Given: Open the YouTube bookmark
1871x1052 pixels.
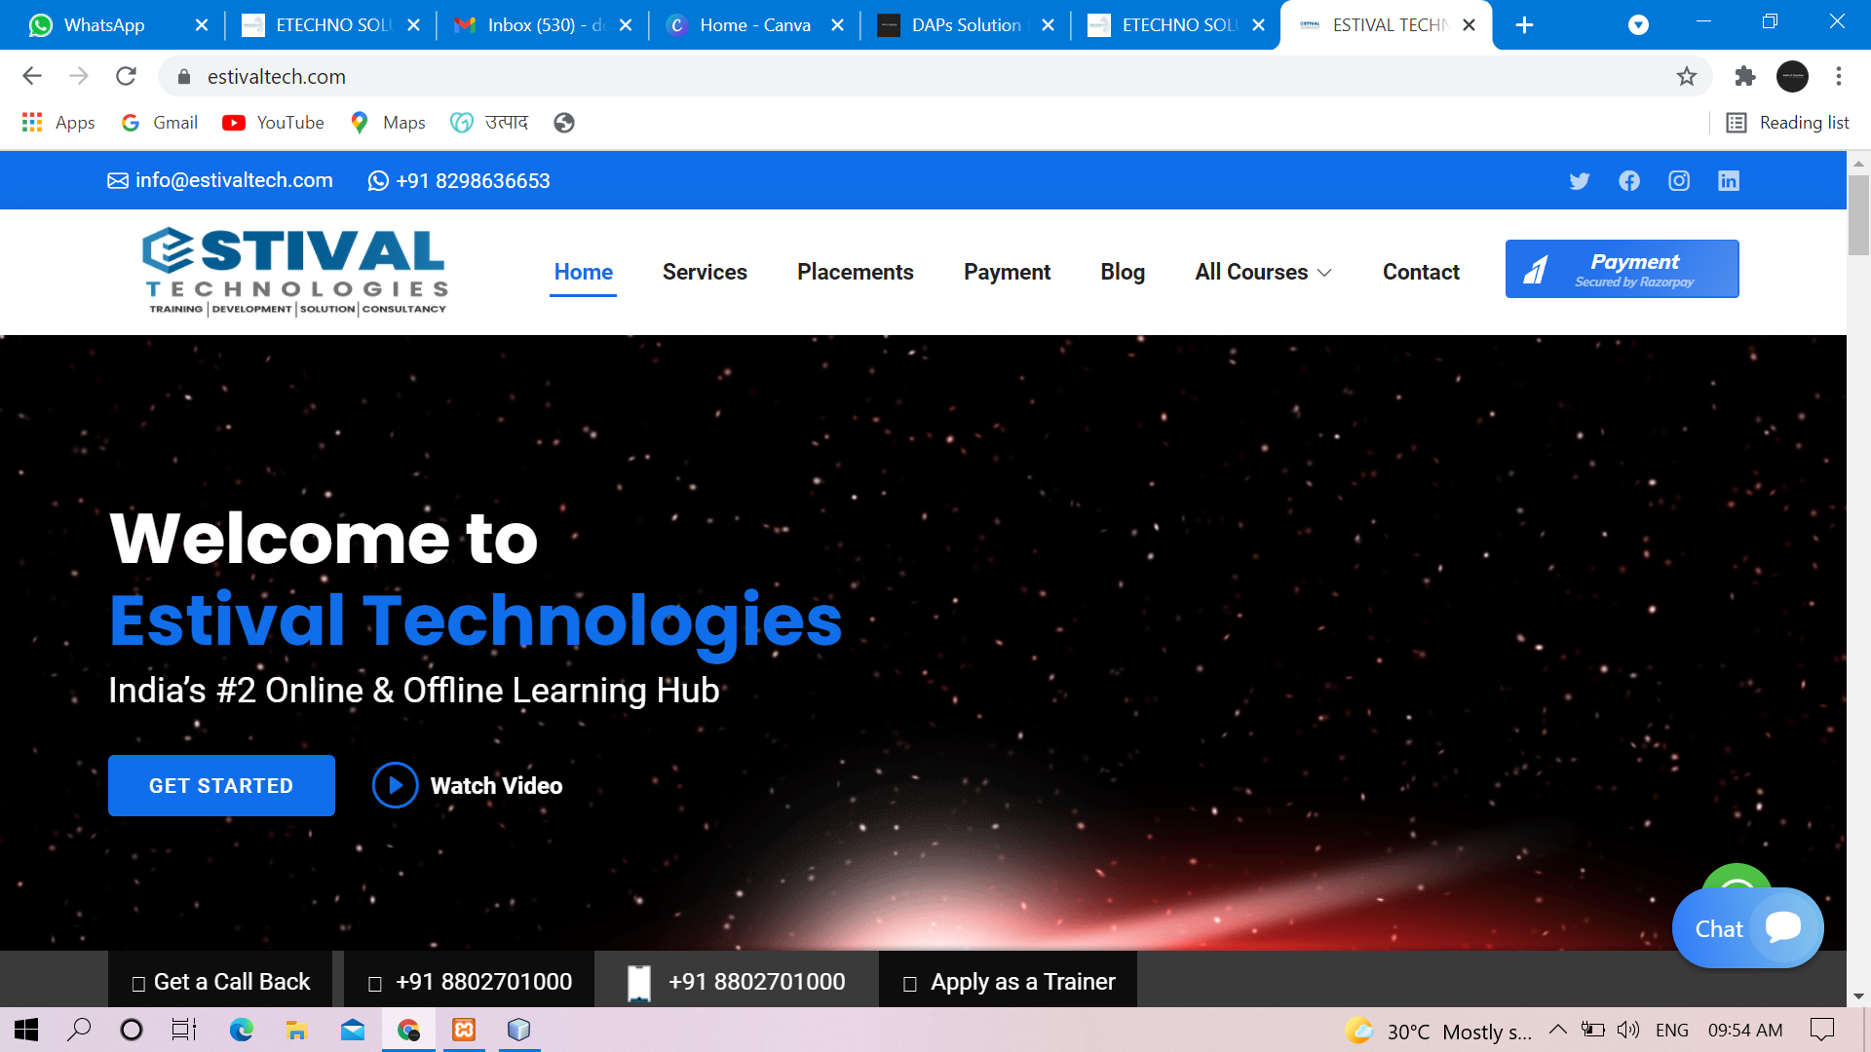Looking at the screenshot, I should [x=273, y=123].
